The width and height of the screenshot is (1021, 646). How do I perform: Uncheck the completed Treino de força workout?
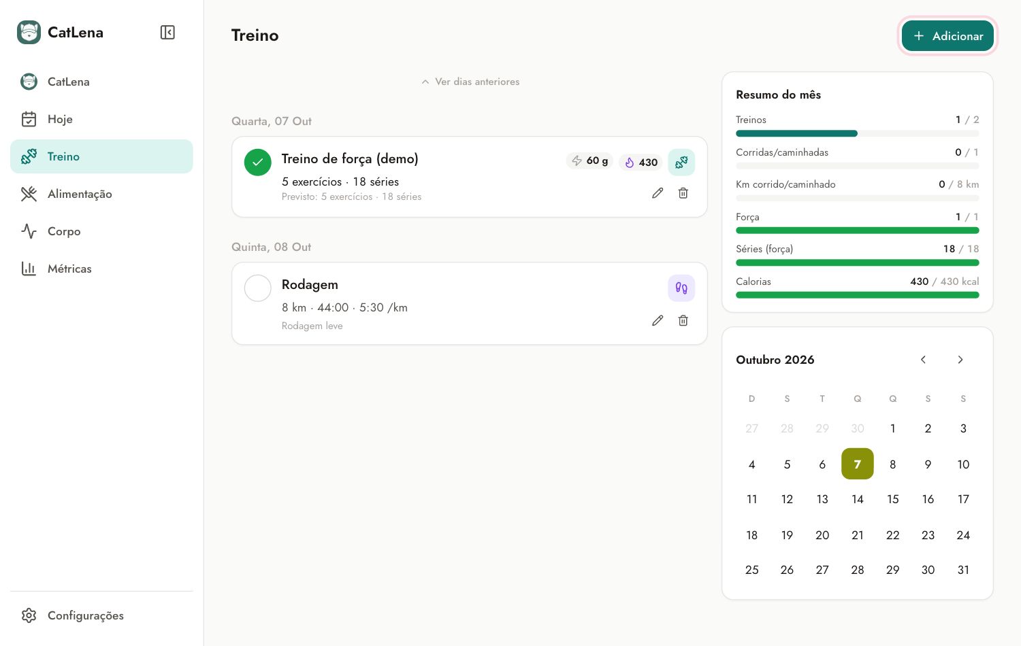(258, 163)
